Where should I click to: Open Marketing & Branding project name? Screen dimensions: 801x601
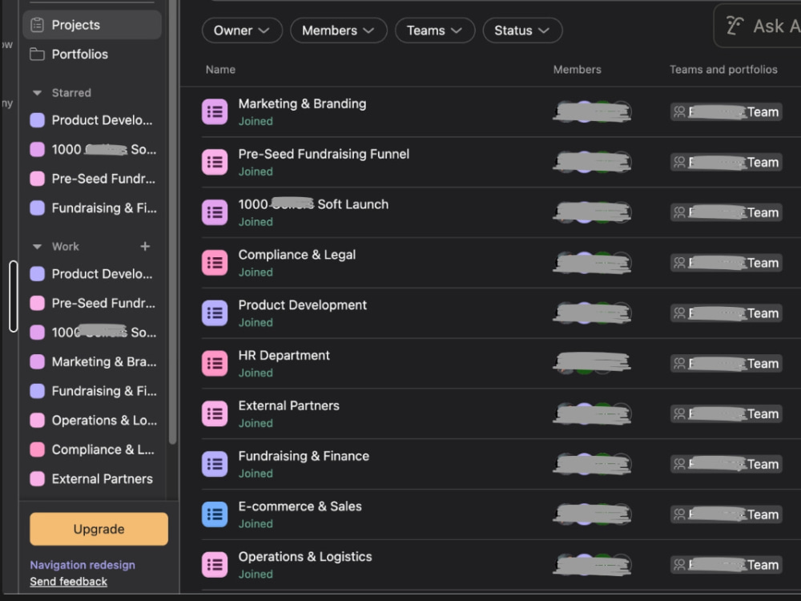tap(303, 103)
